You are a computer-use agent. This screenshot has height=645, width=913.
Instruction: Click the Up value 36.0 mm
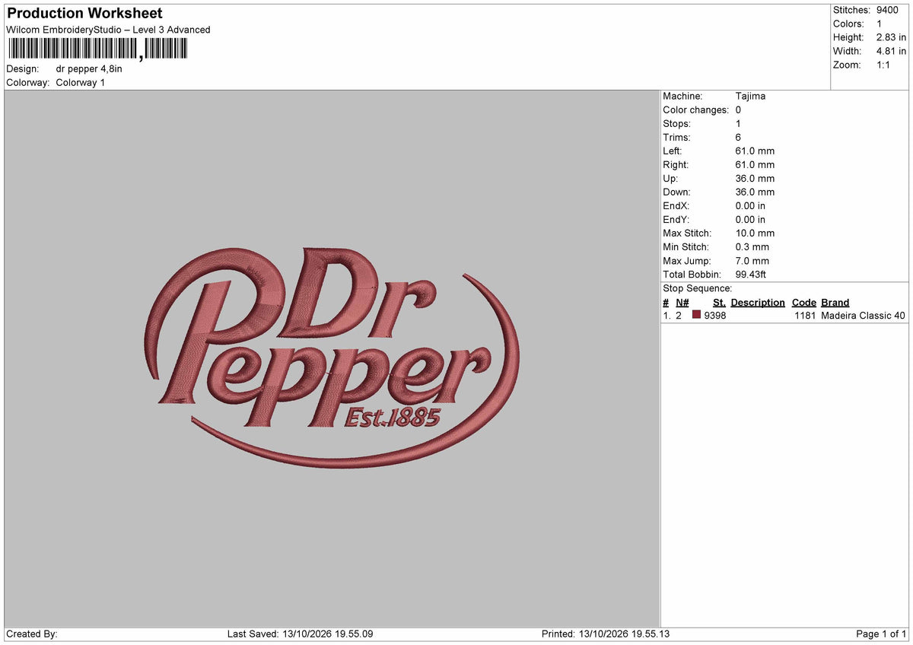click(x=755, y=178)
